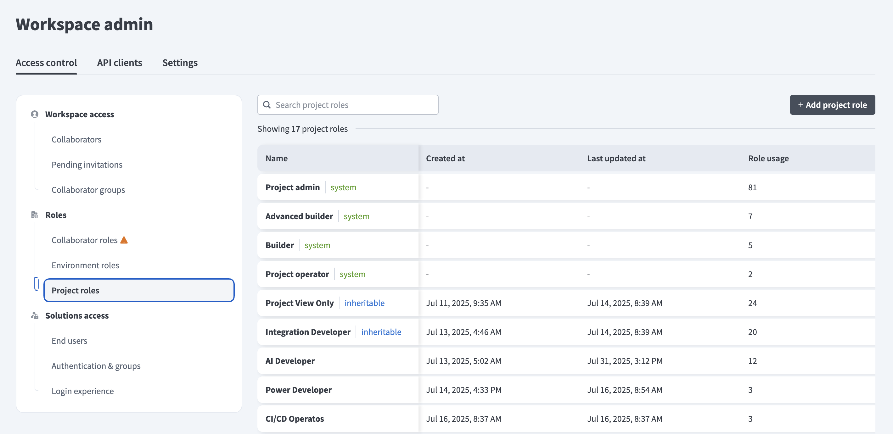Open the End users page

[x=69, y=341]
